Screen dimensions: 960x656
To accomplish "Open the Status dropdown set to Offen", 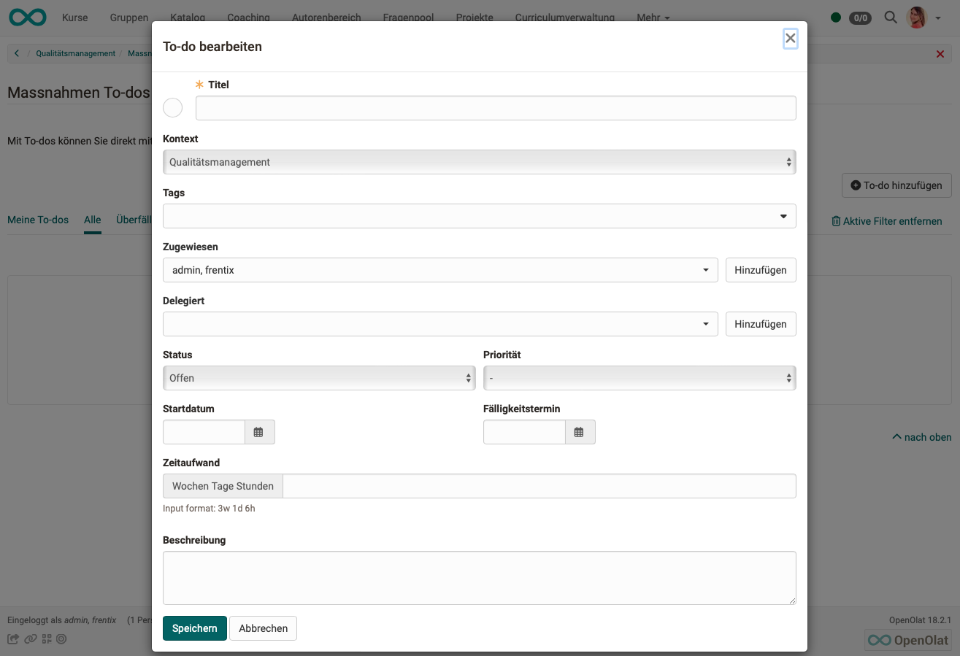I will [x=319, y=377].
